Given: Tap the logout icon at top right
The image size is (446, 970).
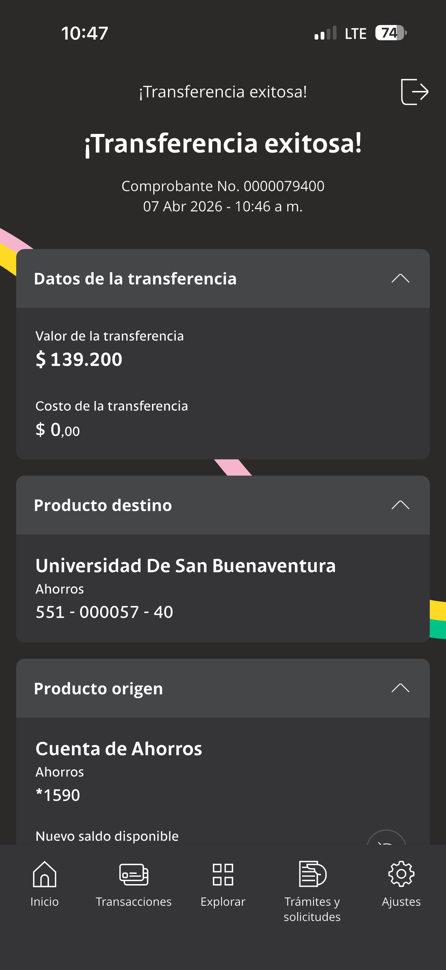Looking at the screenshot, I should pos(415,92).
